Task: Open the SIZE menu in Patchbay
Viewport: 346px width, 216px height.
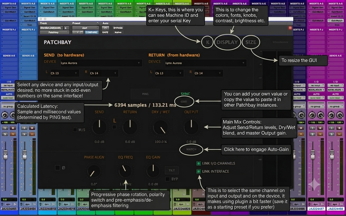Action: [x=251, y=42]
